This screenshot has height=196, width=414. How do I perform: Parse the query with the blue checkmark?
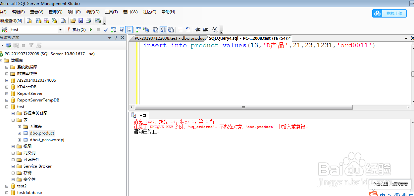coord(106,30)
